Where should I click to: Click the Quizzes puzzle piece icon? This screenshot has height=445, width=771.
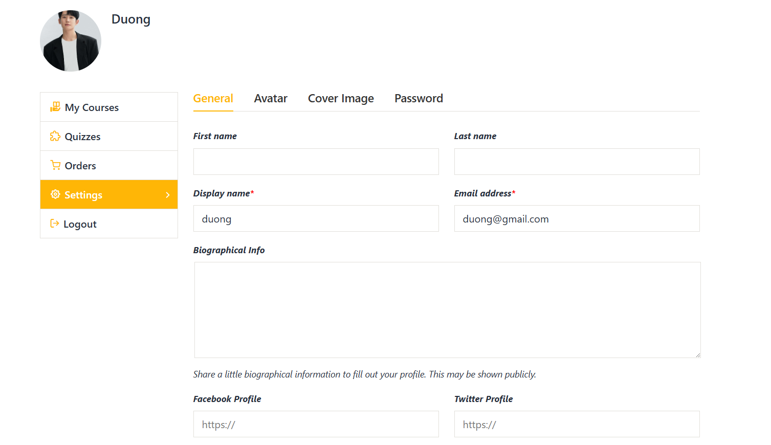[55, 136]
